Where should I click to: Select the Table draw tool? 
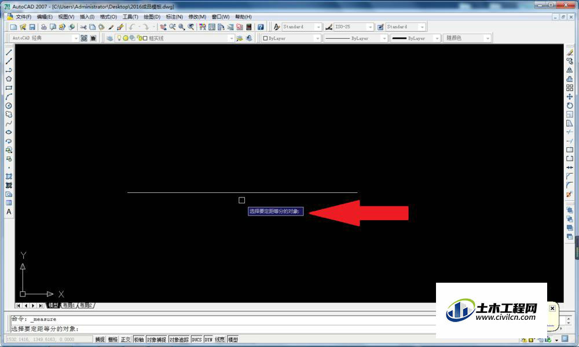(9, 203)
